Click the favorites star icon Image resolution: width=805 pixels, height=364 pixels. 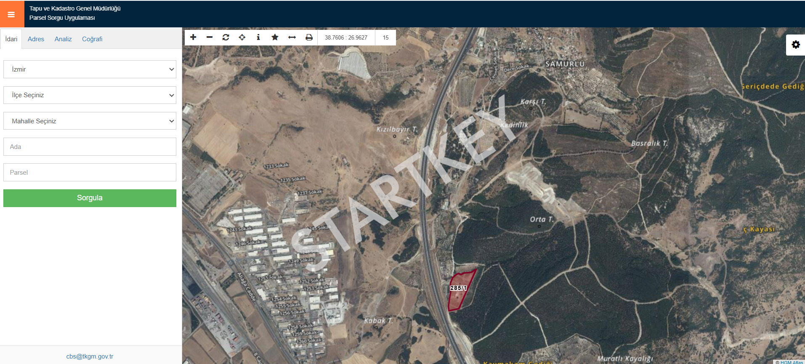coord(275,37)
